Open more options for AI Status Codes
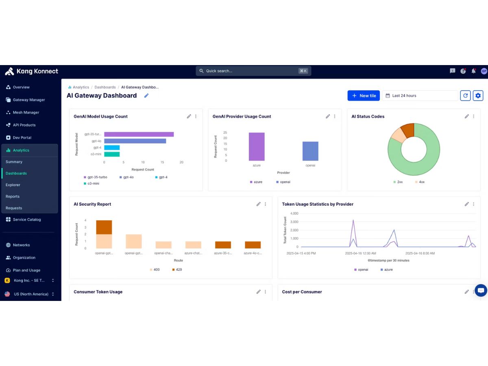488x366 pixels. pyautogui.click(x=474, y=116)
